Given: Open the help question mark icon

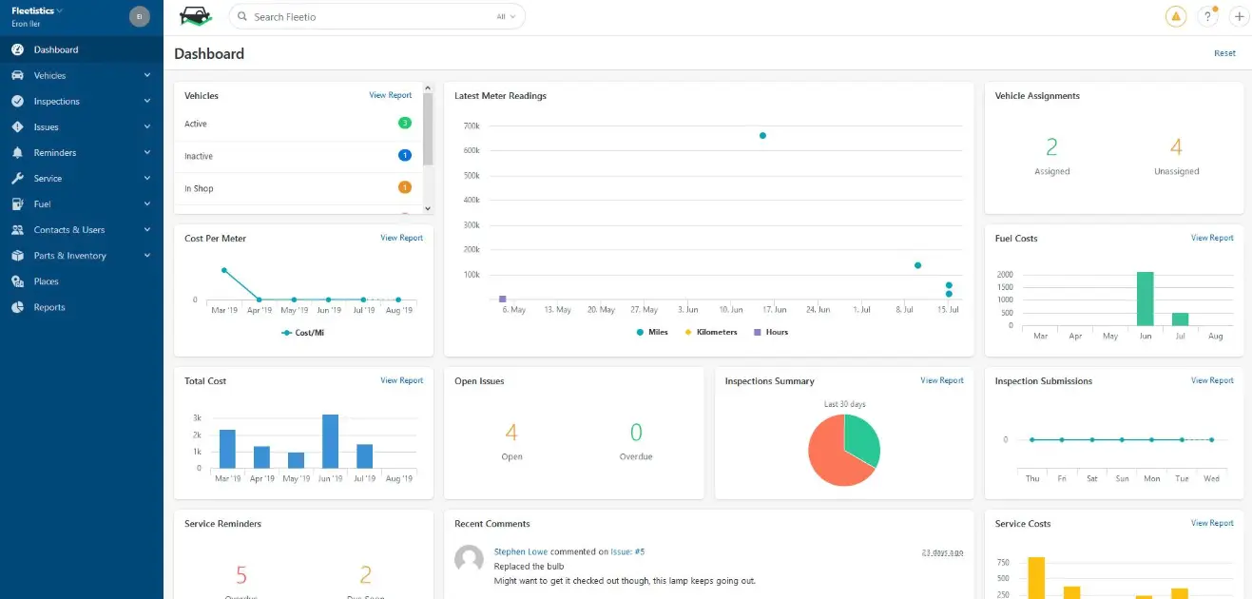Looking at the screenshot, I should (1208, 16).
